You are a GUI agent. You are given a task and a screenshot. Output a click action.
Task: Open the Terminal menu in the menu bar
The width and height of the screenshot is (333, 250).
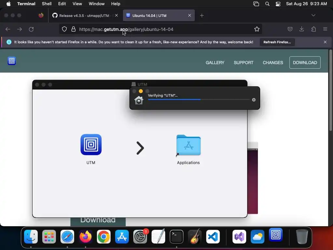click(x=26, y=4)
